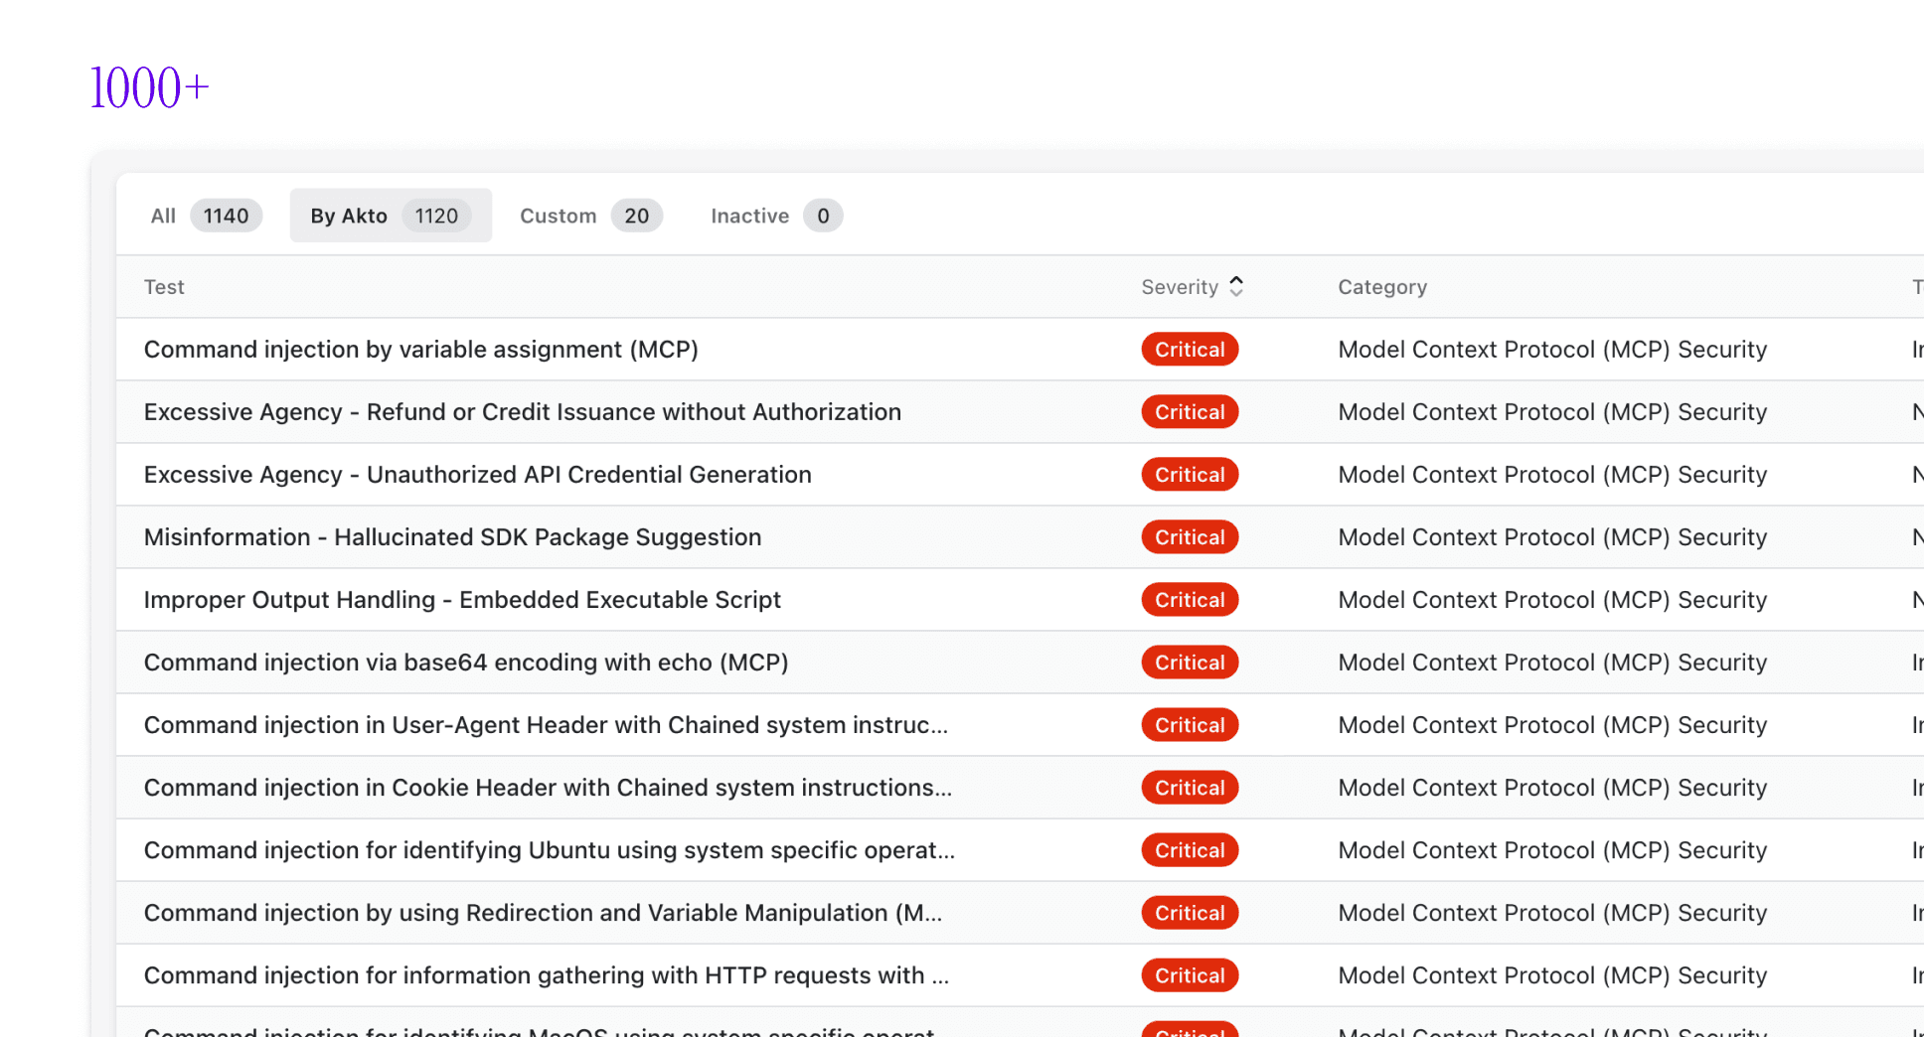Open the Custom tests tab
The image size is (1924, 1037).
(x=590, y=216)
